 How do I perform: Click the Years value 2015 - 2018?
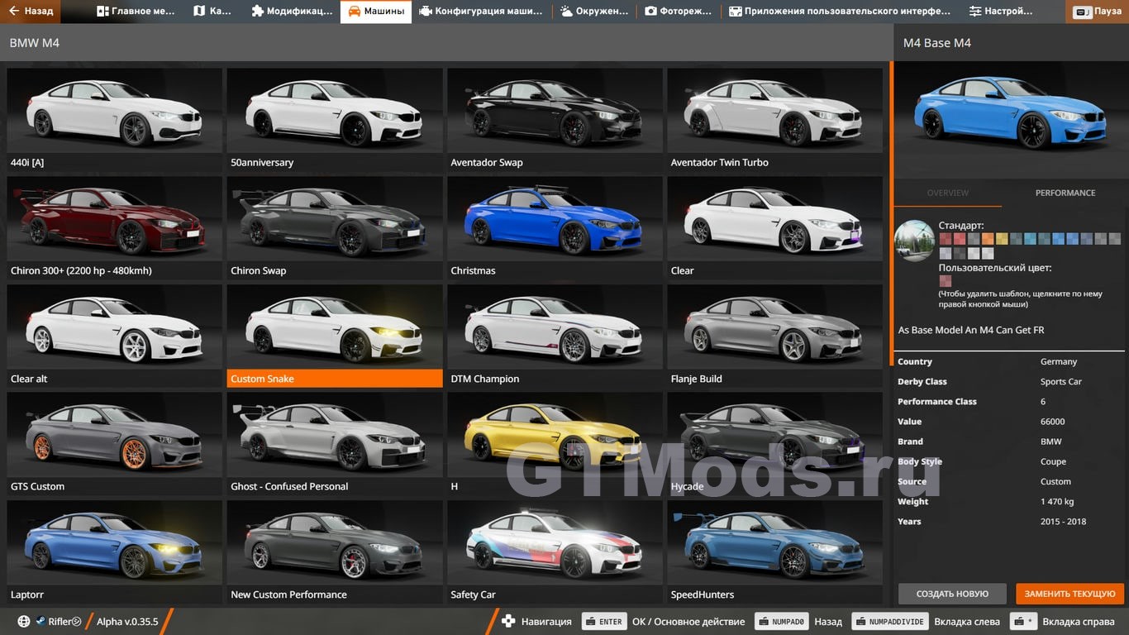pyautogui.click(x=1064, y=522)
